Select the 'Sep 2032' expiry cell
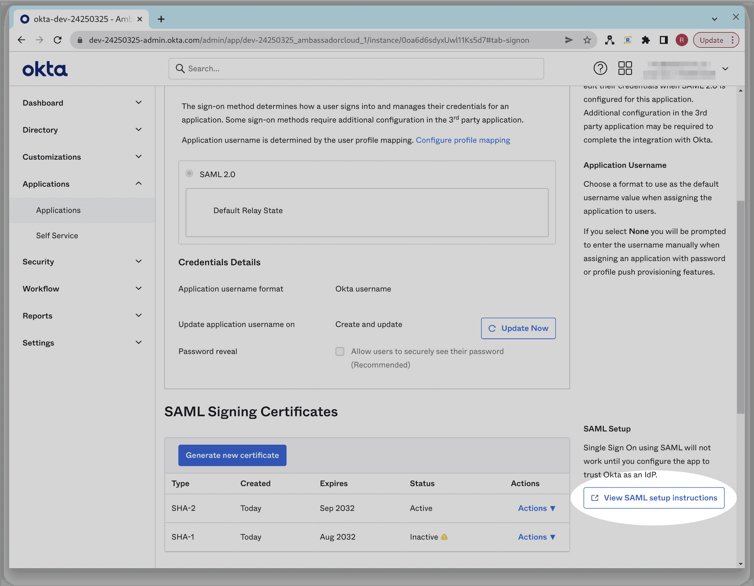Screen dimensions: 754x586 click(337, 508)
